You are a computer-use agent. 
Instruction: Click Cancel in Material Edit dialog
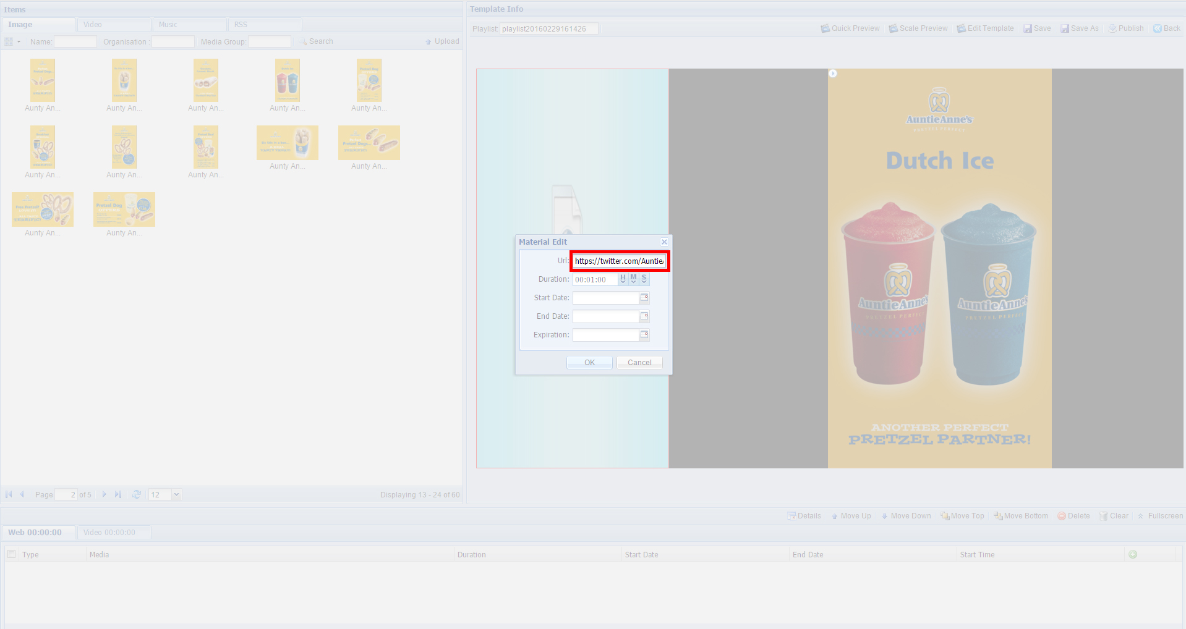[639, 363]
